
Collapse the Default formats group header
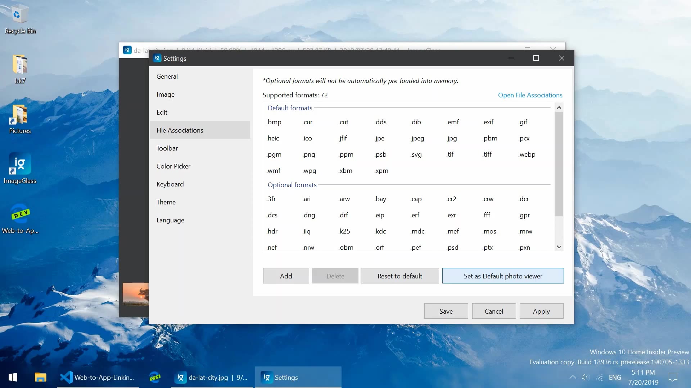tap(290, 108)
